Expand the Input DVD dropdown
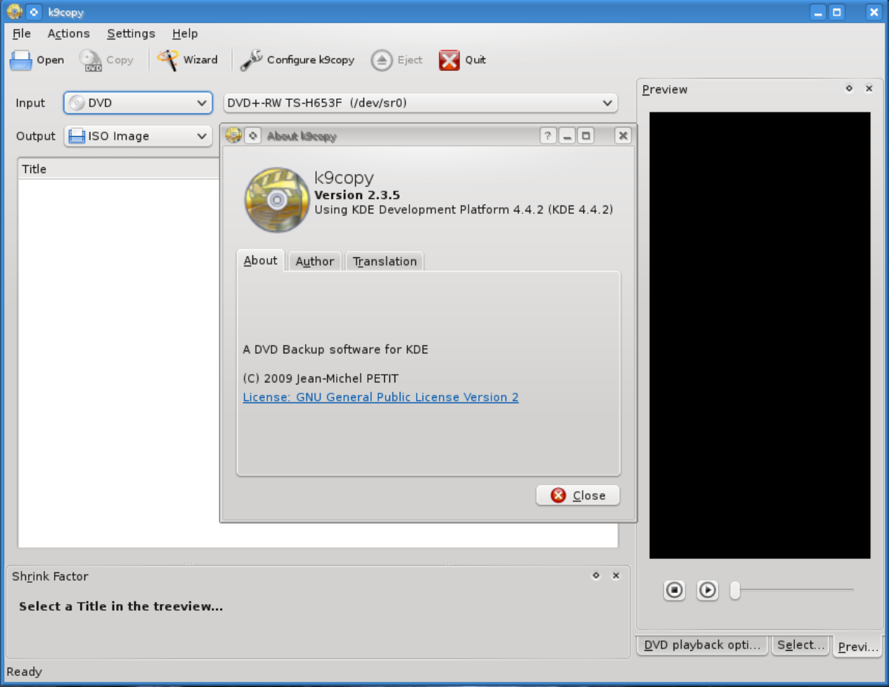Viewport: 889px width, 687px height. [138, 104]
